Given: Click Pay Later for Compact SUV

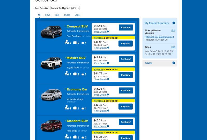Looking at the screenshot, I should (126, 27).
